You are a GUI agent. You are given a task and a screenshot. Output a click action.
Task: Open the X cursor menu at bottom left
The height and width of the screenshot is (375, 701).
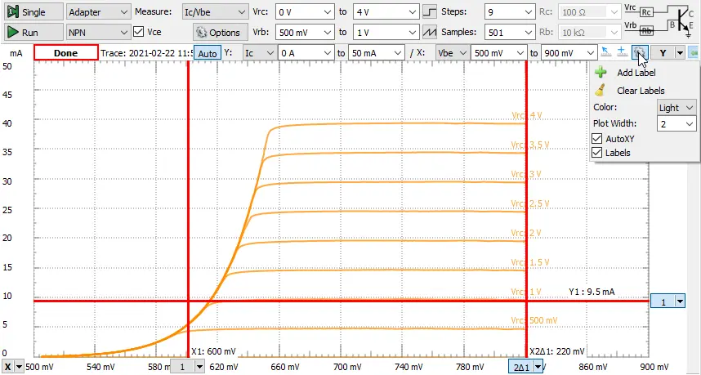[13, 367]
